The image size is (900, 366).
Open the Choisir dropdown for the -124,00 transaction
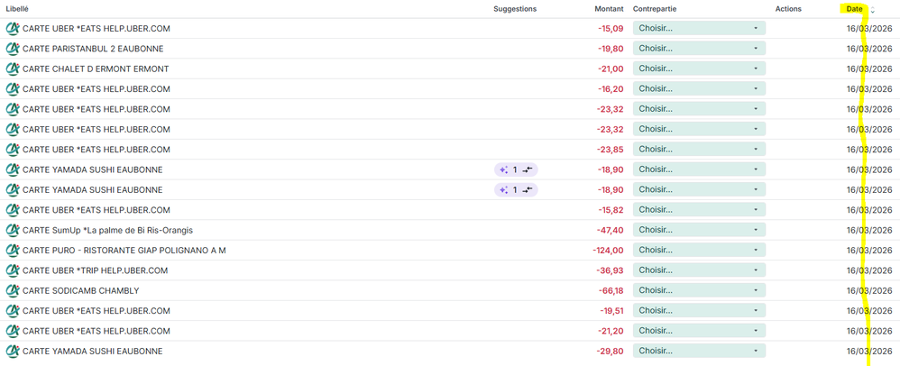click(x=699, y=250)
